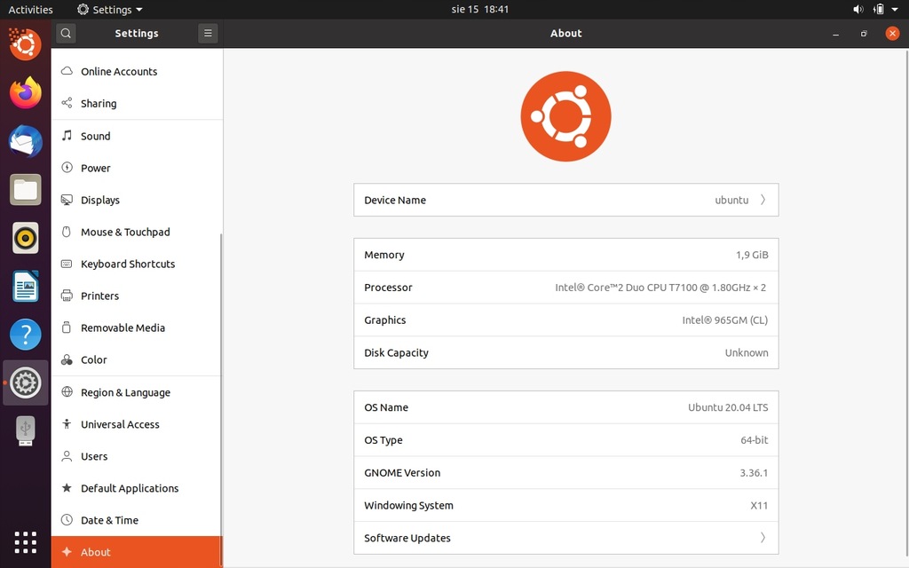Click the Device Name label
Image resolution: width=909 pixels, height=568 pixels.
coord(395,200)
